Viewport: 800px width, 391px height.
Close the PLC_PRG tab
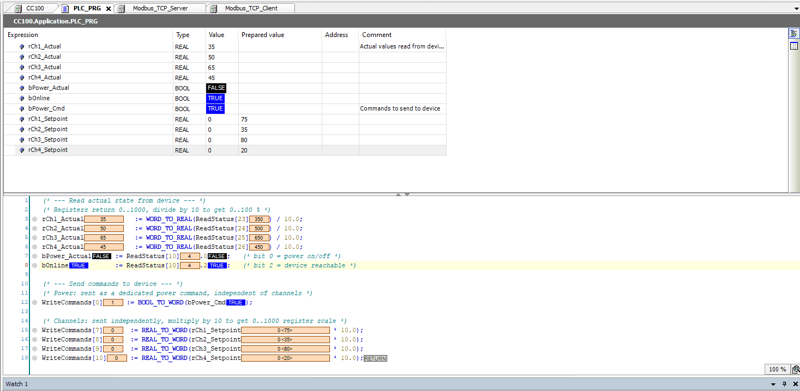click(109, 9)
